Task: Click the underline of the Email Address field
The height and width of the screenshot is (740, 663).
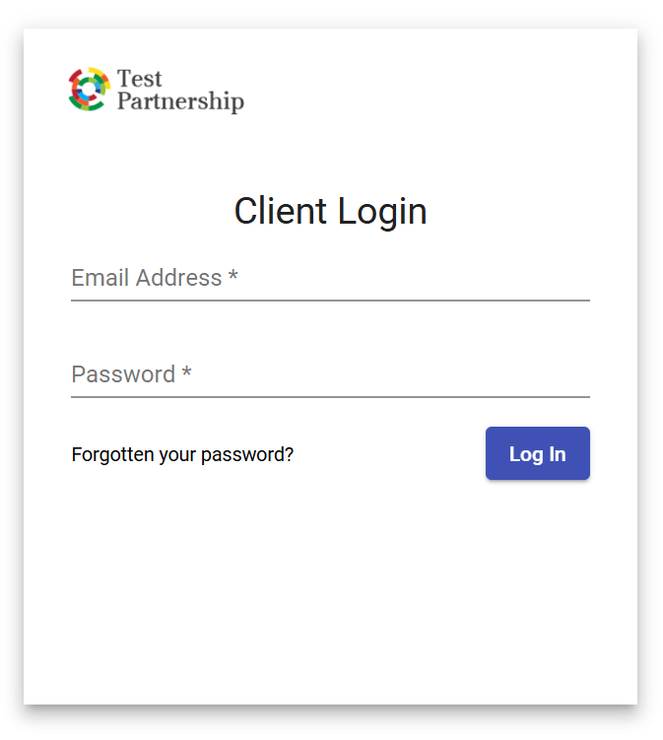Action: coord(330,301)
